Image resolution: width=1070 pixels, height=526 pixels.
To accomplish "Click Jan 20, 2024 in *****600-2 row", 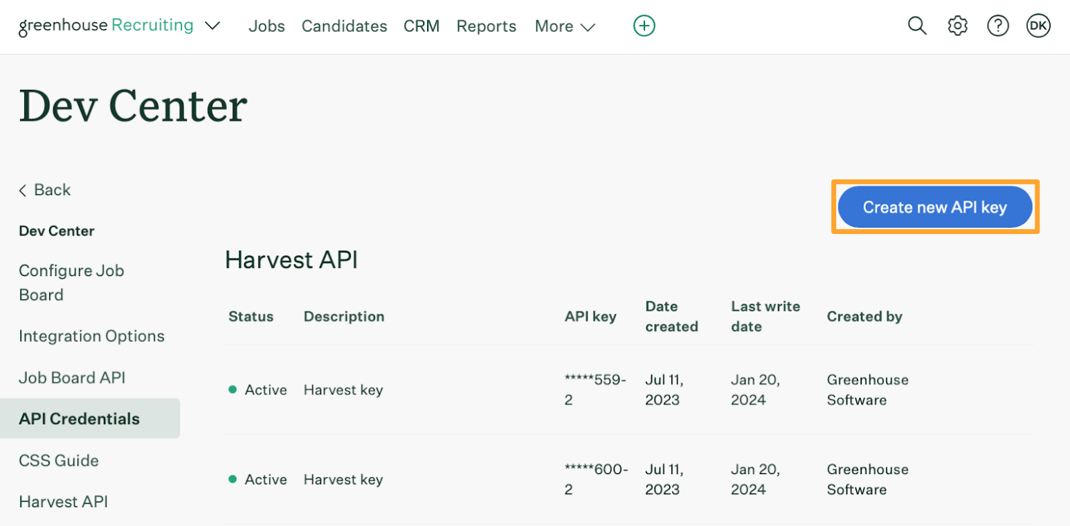I will click(x=756, y=479).
